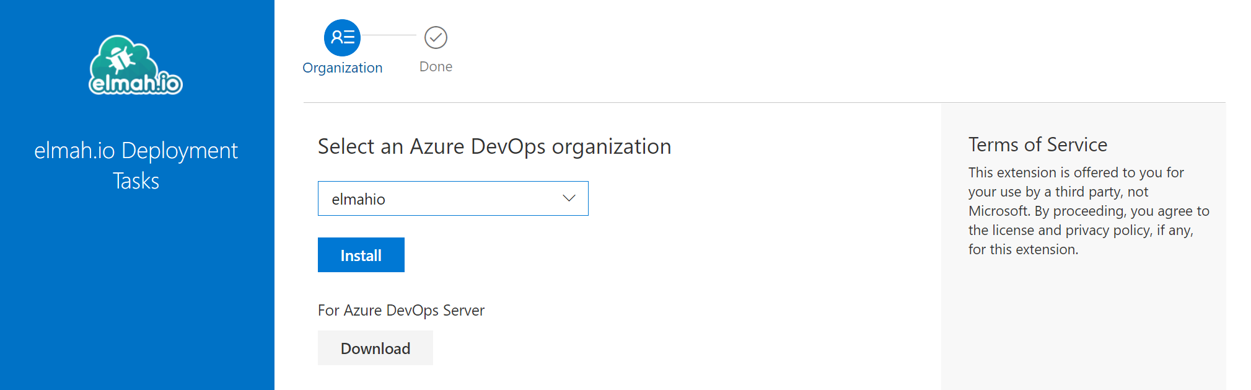Click the empty blue sidebar area below the title

pyautogui.click(x=137, y=291)
